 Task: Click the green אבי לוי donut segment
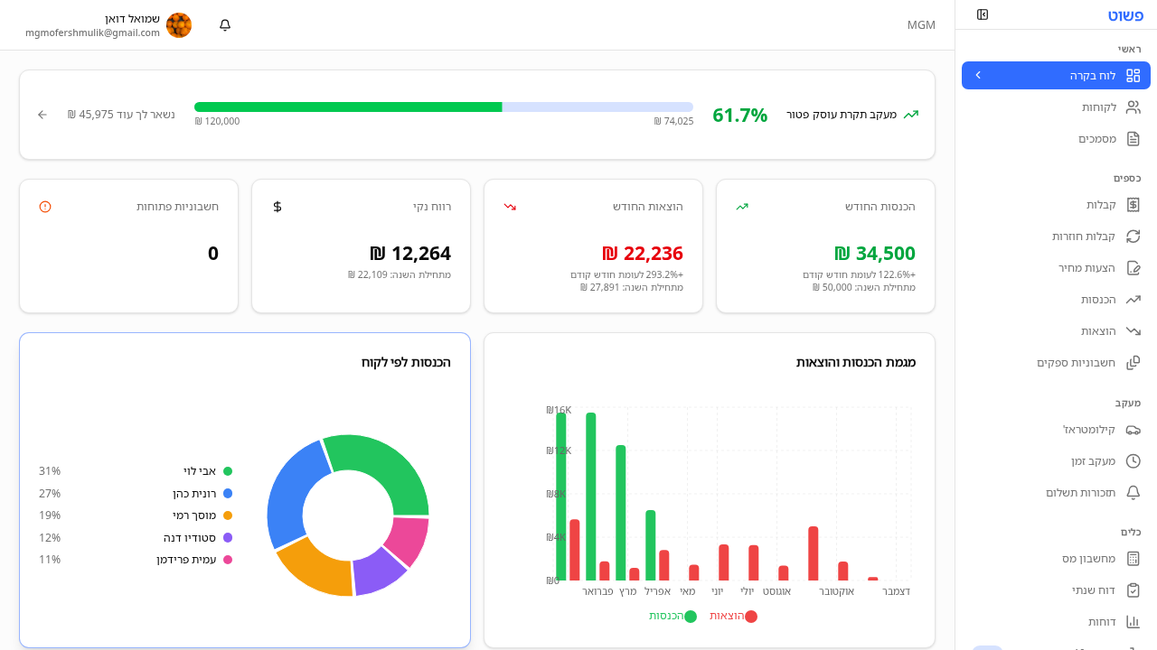click(380, 466)
